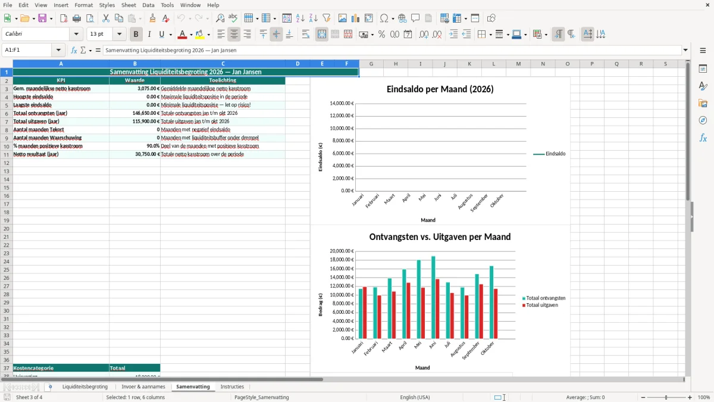Open the sidebar Gallery icon
The width and height of the screenshot is (714, 402).
[703, 103]
